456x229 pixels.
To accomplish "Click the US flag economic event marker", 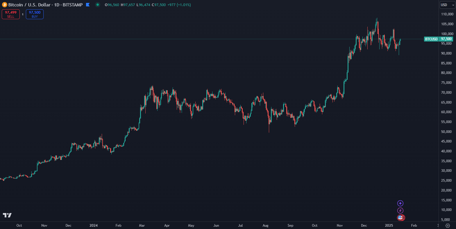I will click(x=400, y=217).
